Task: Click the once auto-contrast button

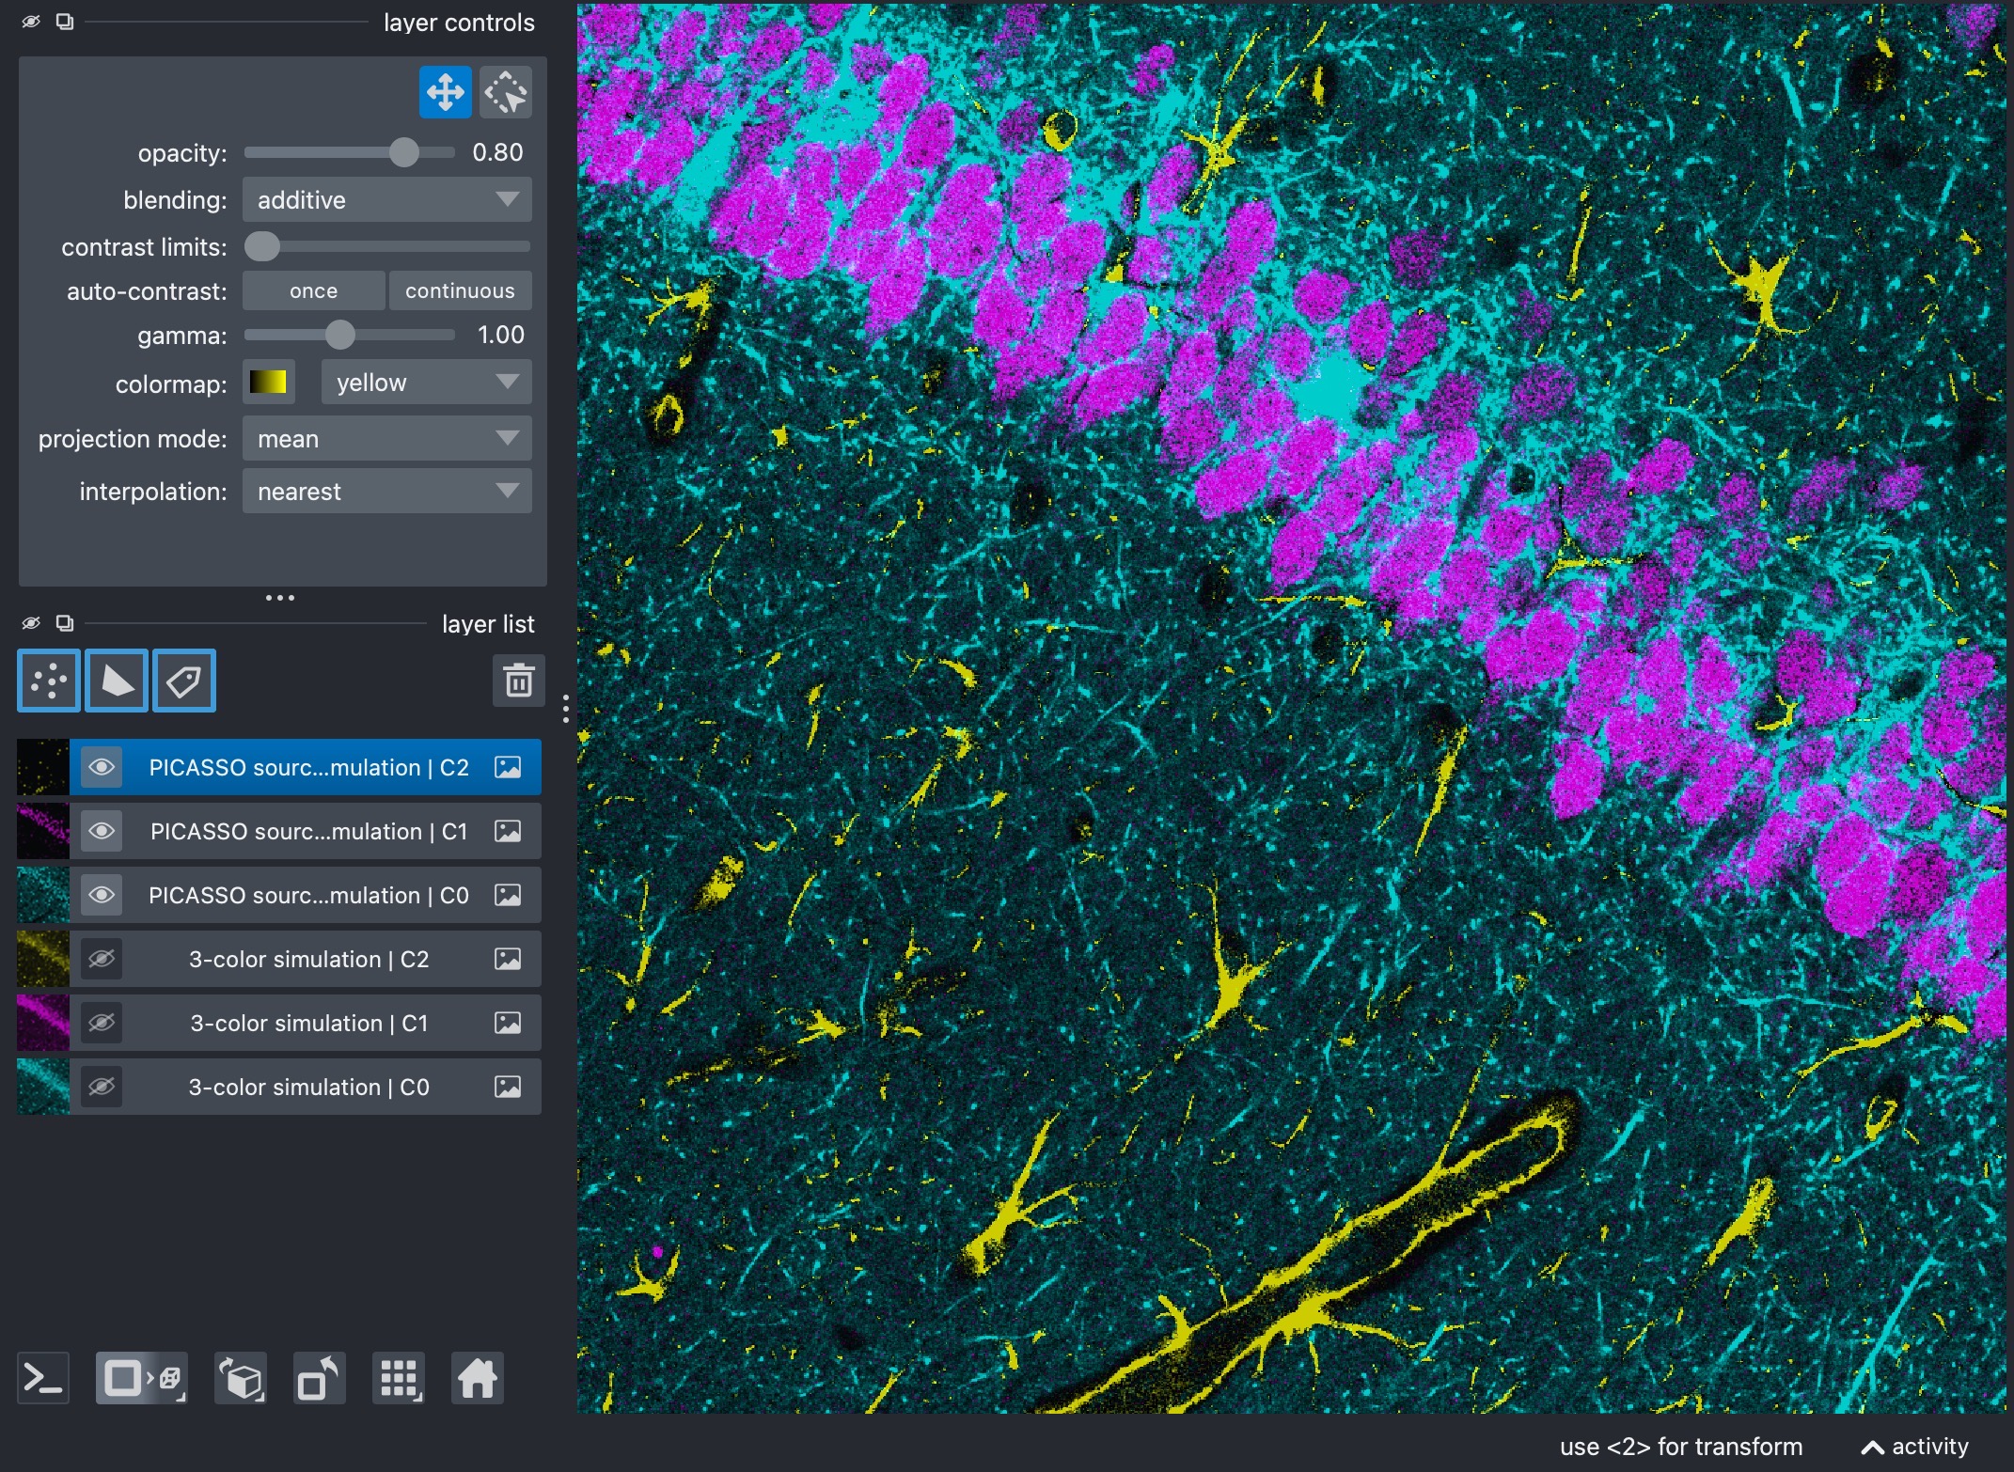Action: coord(313,290)
